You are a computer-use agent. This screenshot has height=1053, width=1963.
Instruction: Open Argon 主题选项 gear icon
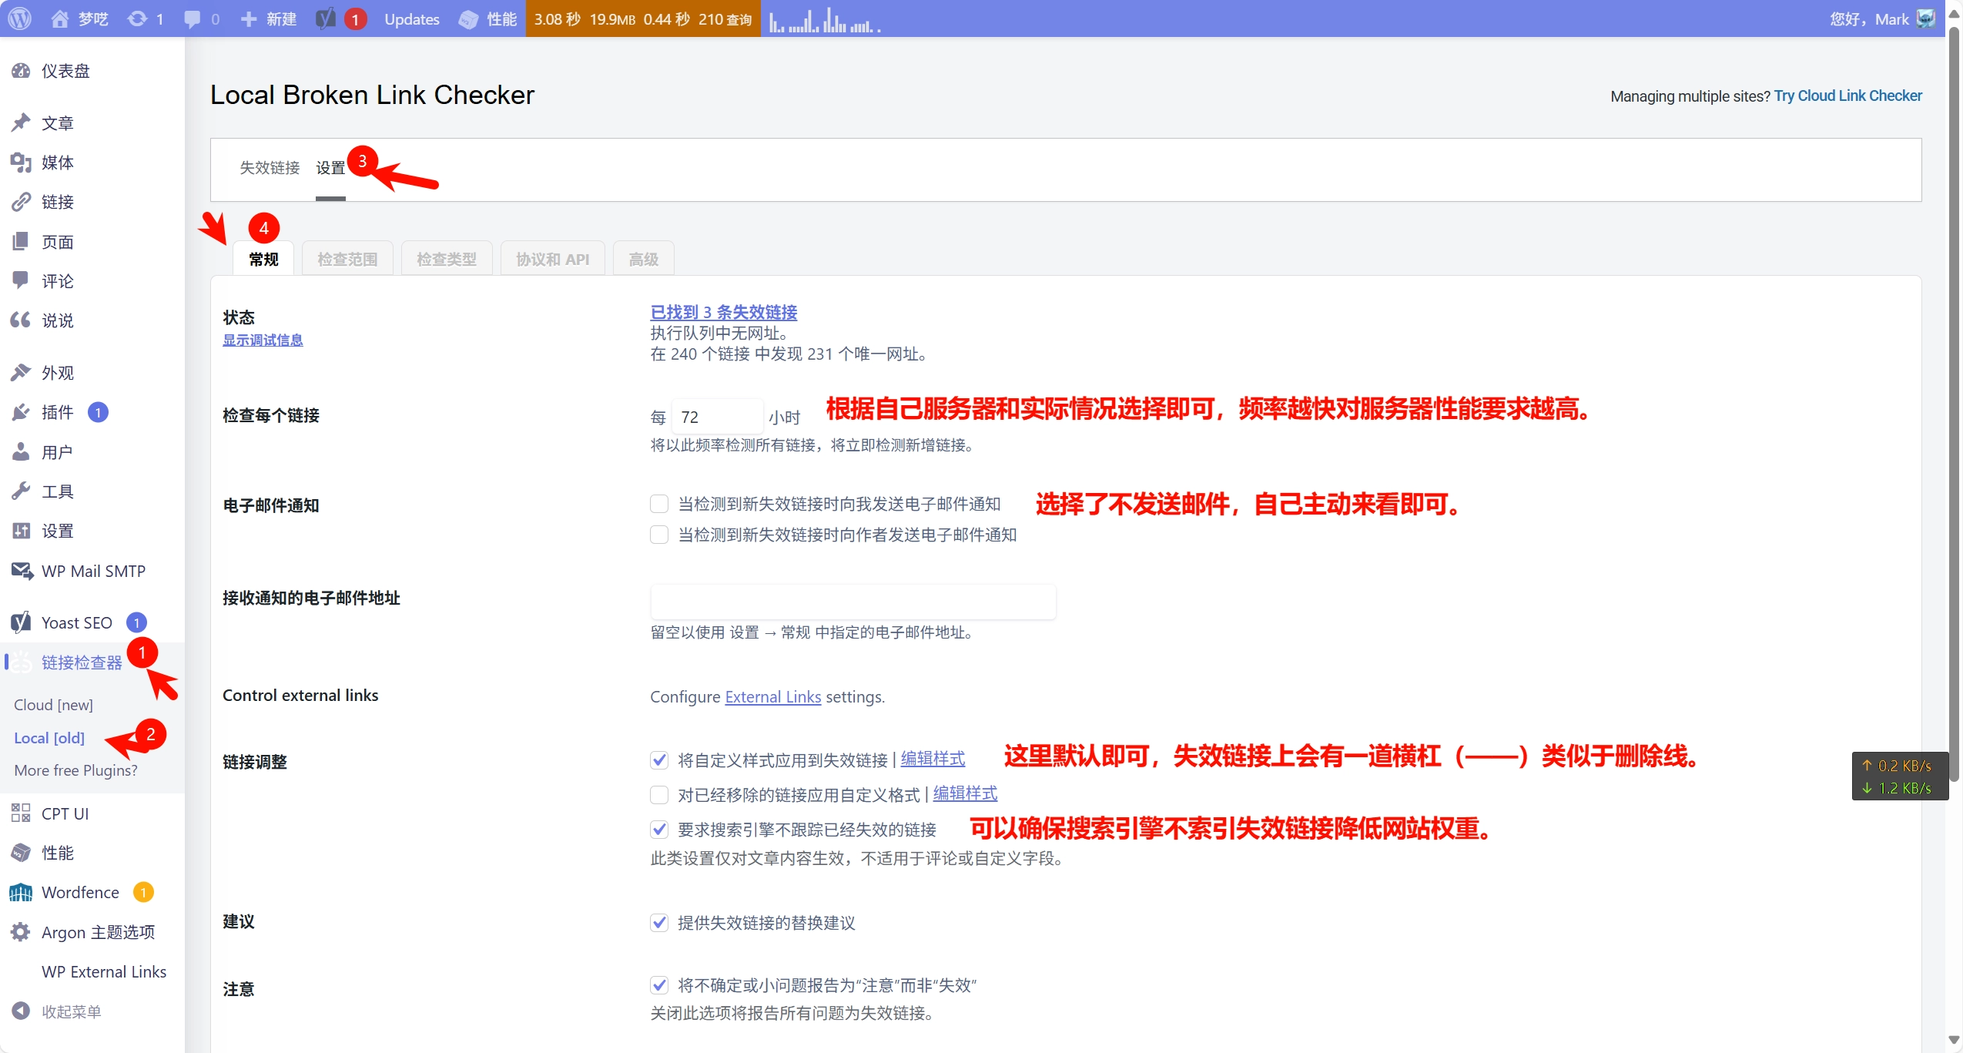(21, 931)
